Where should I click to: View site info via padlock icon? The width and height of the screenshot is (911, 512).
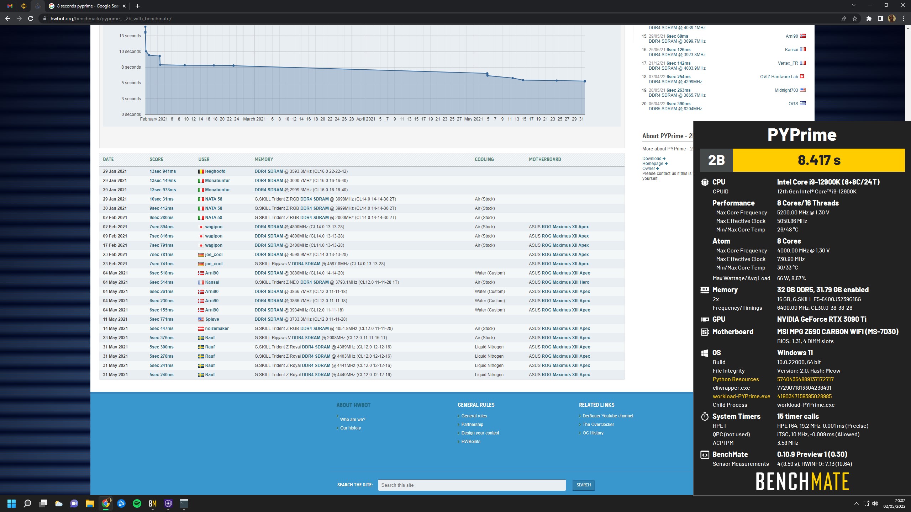(44, 18)
